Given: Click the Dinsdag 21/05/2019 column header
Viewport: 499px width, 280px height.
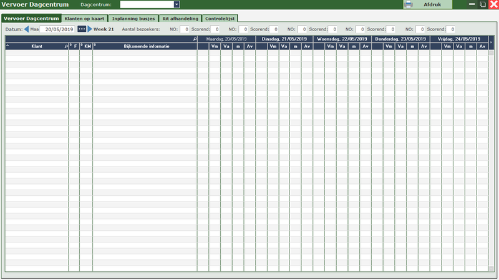Looking at the screenshot, I should click(284, 39).
